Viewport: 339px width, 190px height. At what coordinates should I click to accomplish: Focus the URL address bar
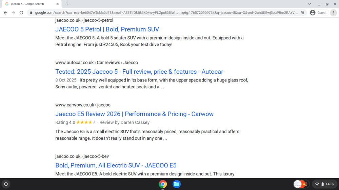click(166, 13)
